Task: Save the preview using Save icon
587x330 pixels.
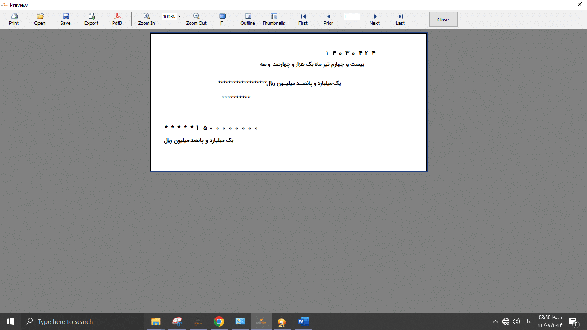Action: [x=65, y=19]
